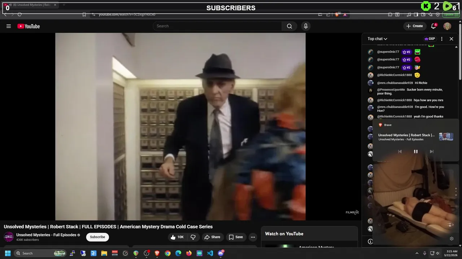Open a new browser tab with plus
This screenshot has width=462, height=259.
64,5
